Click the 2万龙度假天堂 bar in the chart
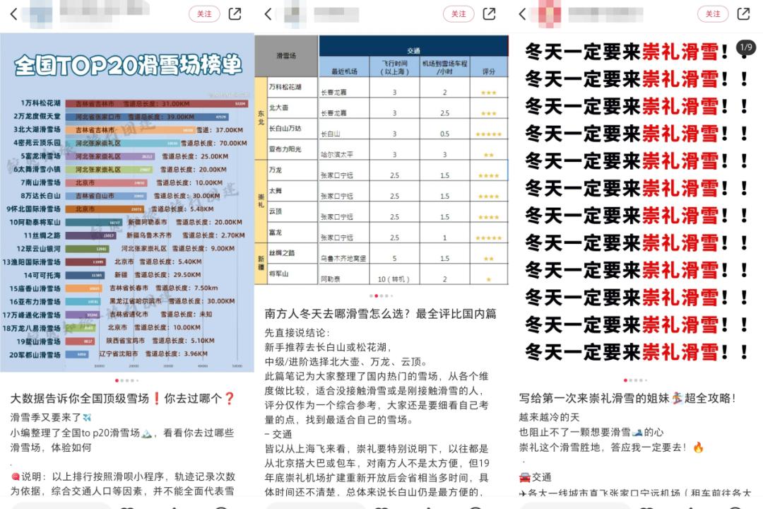763x509 pixels. tap(147, 117)
